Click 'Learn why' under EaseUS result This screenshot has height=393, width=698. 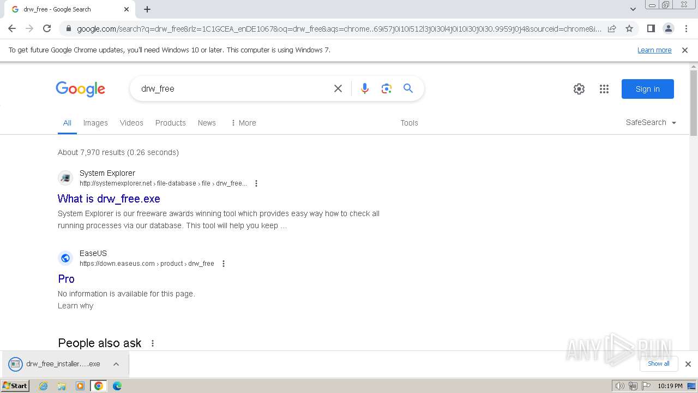76,306
